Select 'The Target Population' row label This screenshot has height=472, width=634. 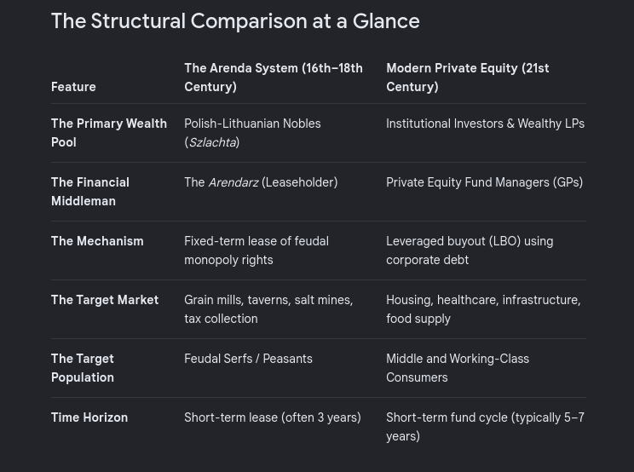pyautogui.click(x=83, y=368)
